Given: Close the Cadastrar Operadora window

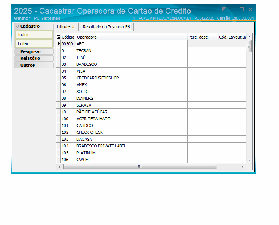Looking at the screenshot, I should click(x=250, y=9).
